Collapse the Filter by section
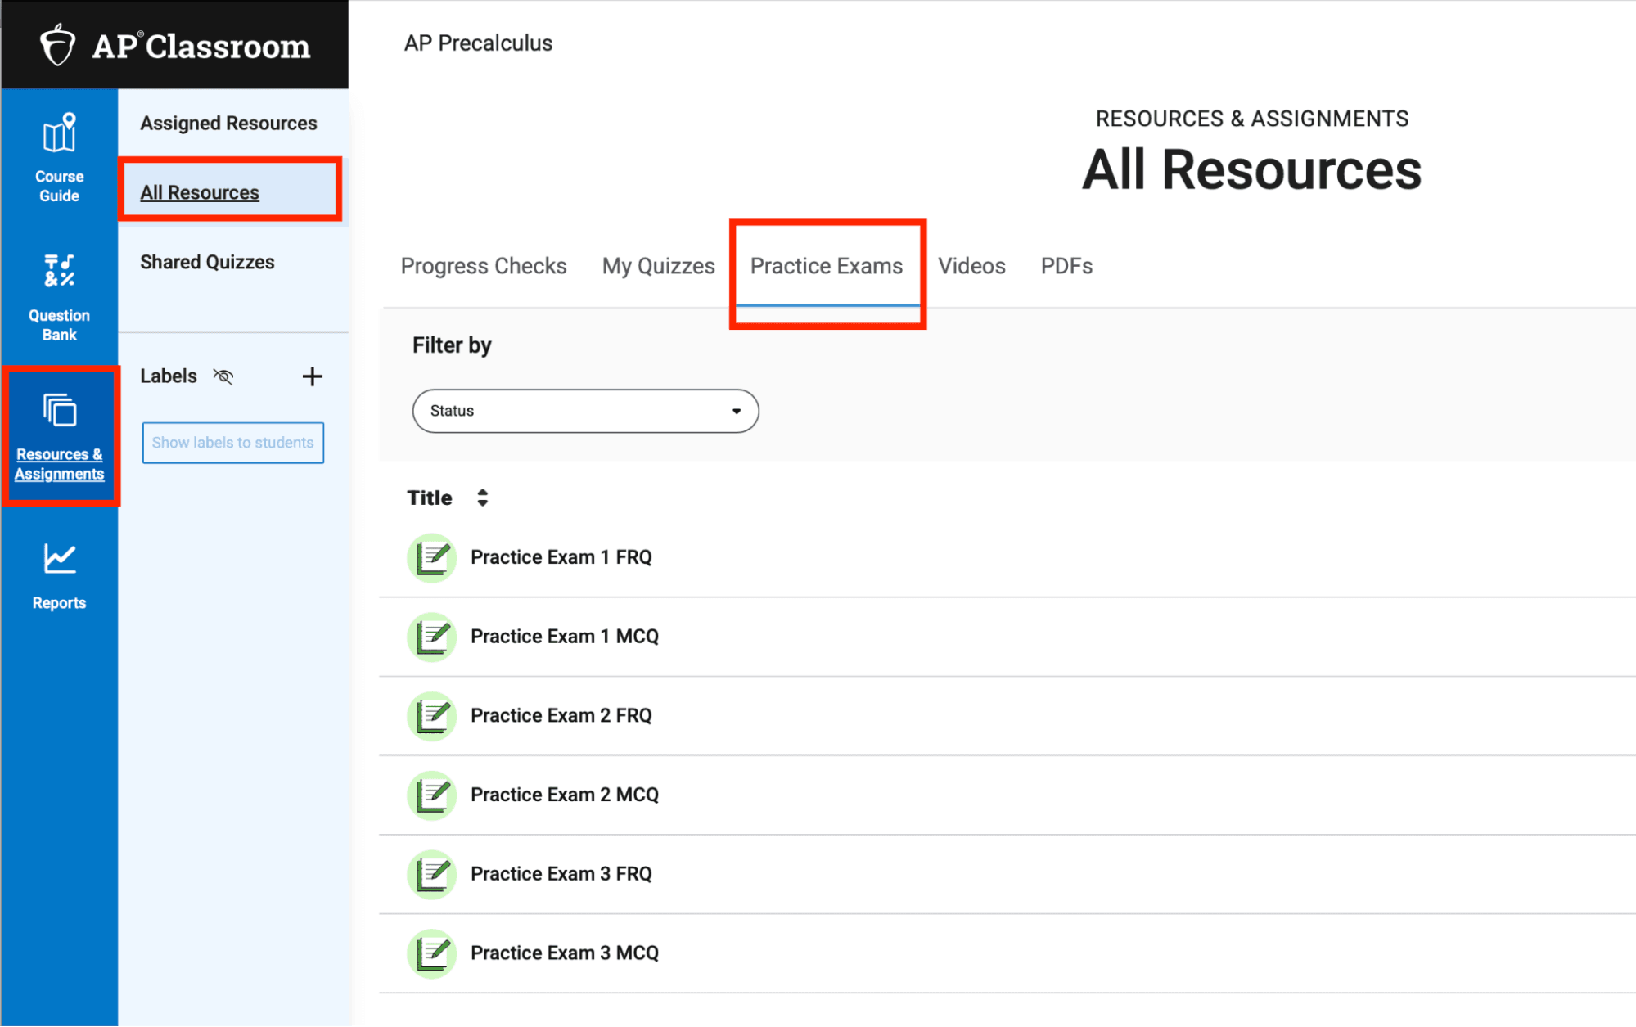 coord(452,345)
